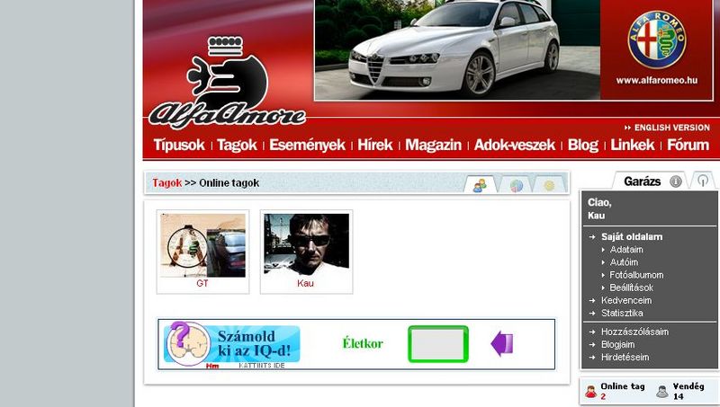Open Adok-veszek marketplace
This screenshot has width=720, height=407.
(514, 145)
